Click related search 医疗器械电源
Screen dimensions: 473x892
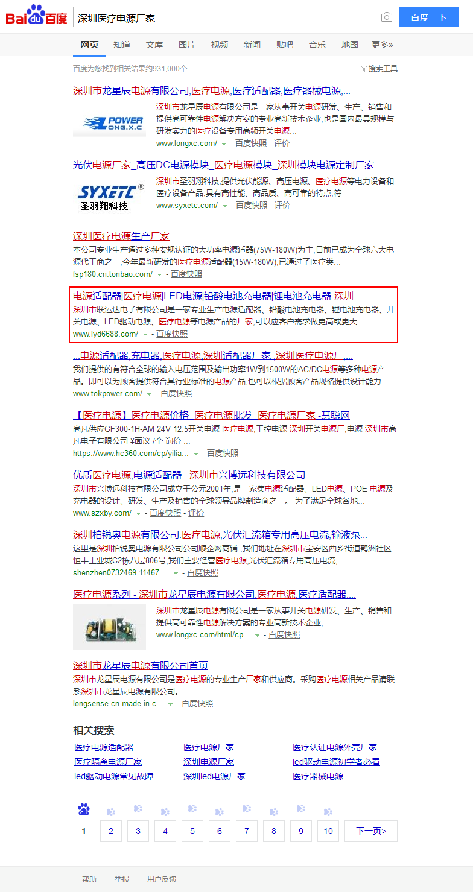click(x=318, y=777)
